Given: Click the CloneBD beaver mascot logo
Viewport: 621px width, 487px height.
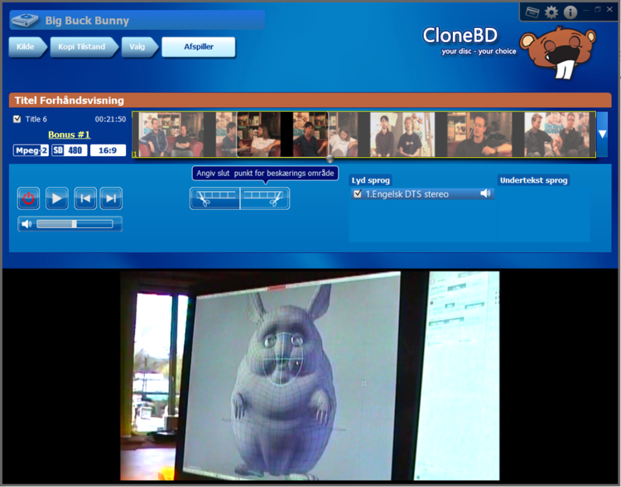Looking at the screenshot, I should (558, 51).
